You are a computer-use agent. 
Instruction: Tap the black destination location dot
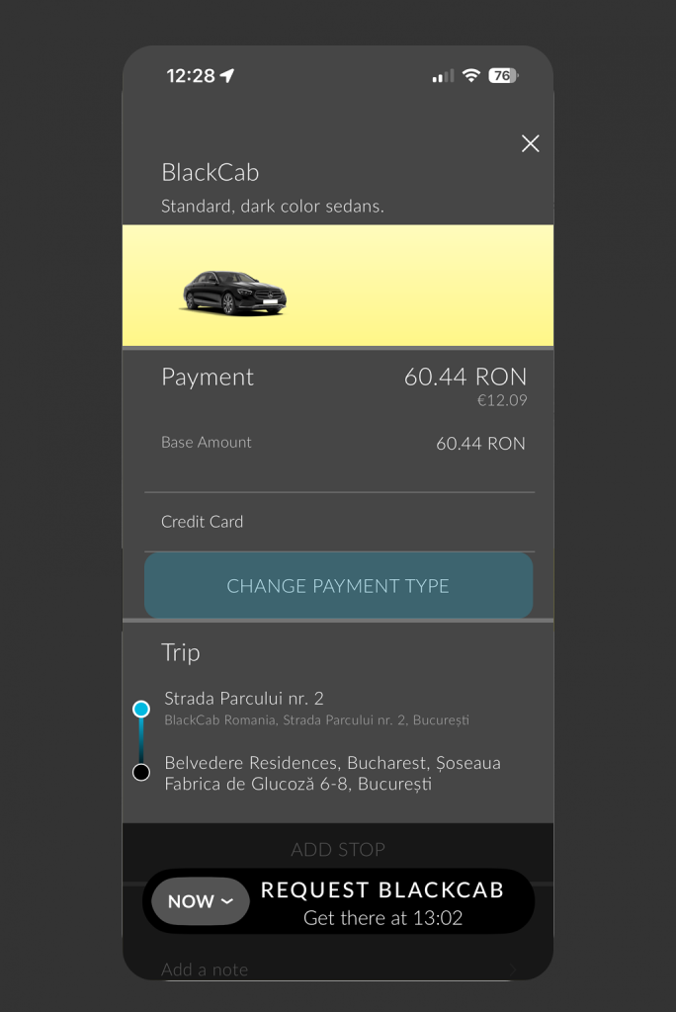tap(141, 773)
